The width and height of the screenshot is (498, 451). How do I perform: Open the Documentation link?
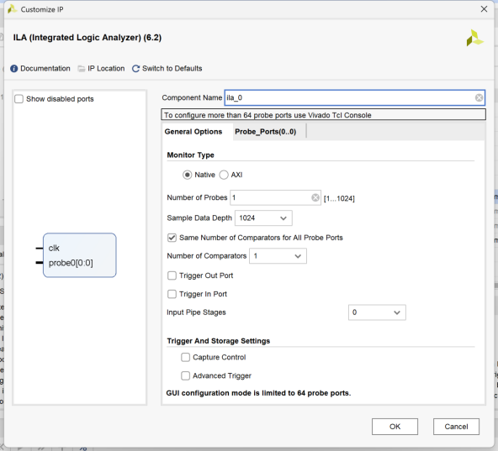[45, 69]
